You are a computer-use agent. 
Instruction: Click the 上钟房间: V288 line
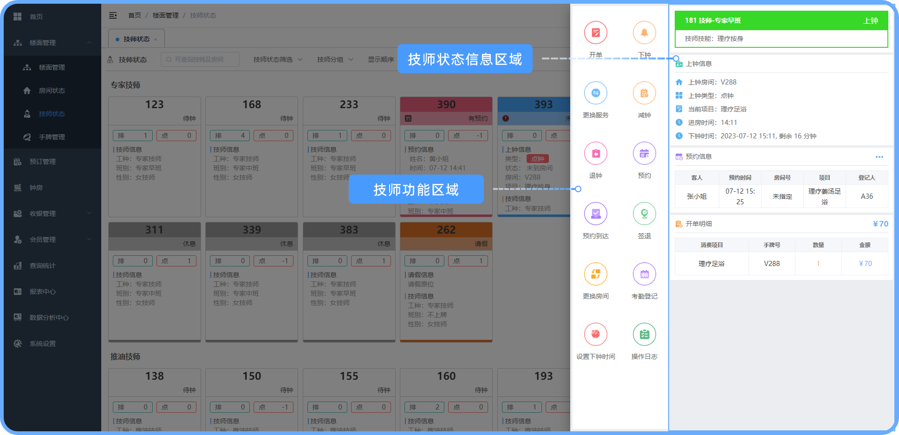pos(712,82)
